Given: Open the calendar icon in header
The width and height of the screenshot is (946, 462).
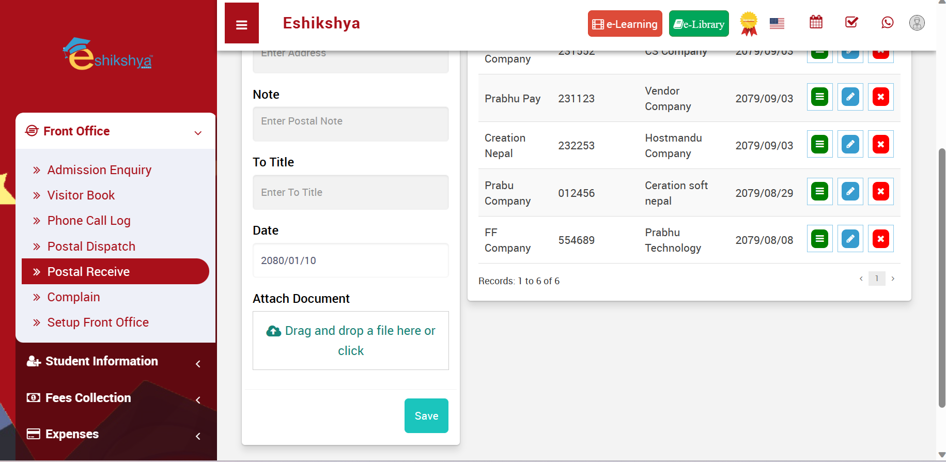Looking at the screenshot, I should coord(816,22).
